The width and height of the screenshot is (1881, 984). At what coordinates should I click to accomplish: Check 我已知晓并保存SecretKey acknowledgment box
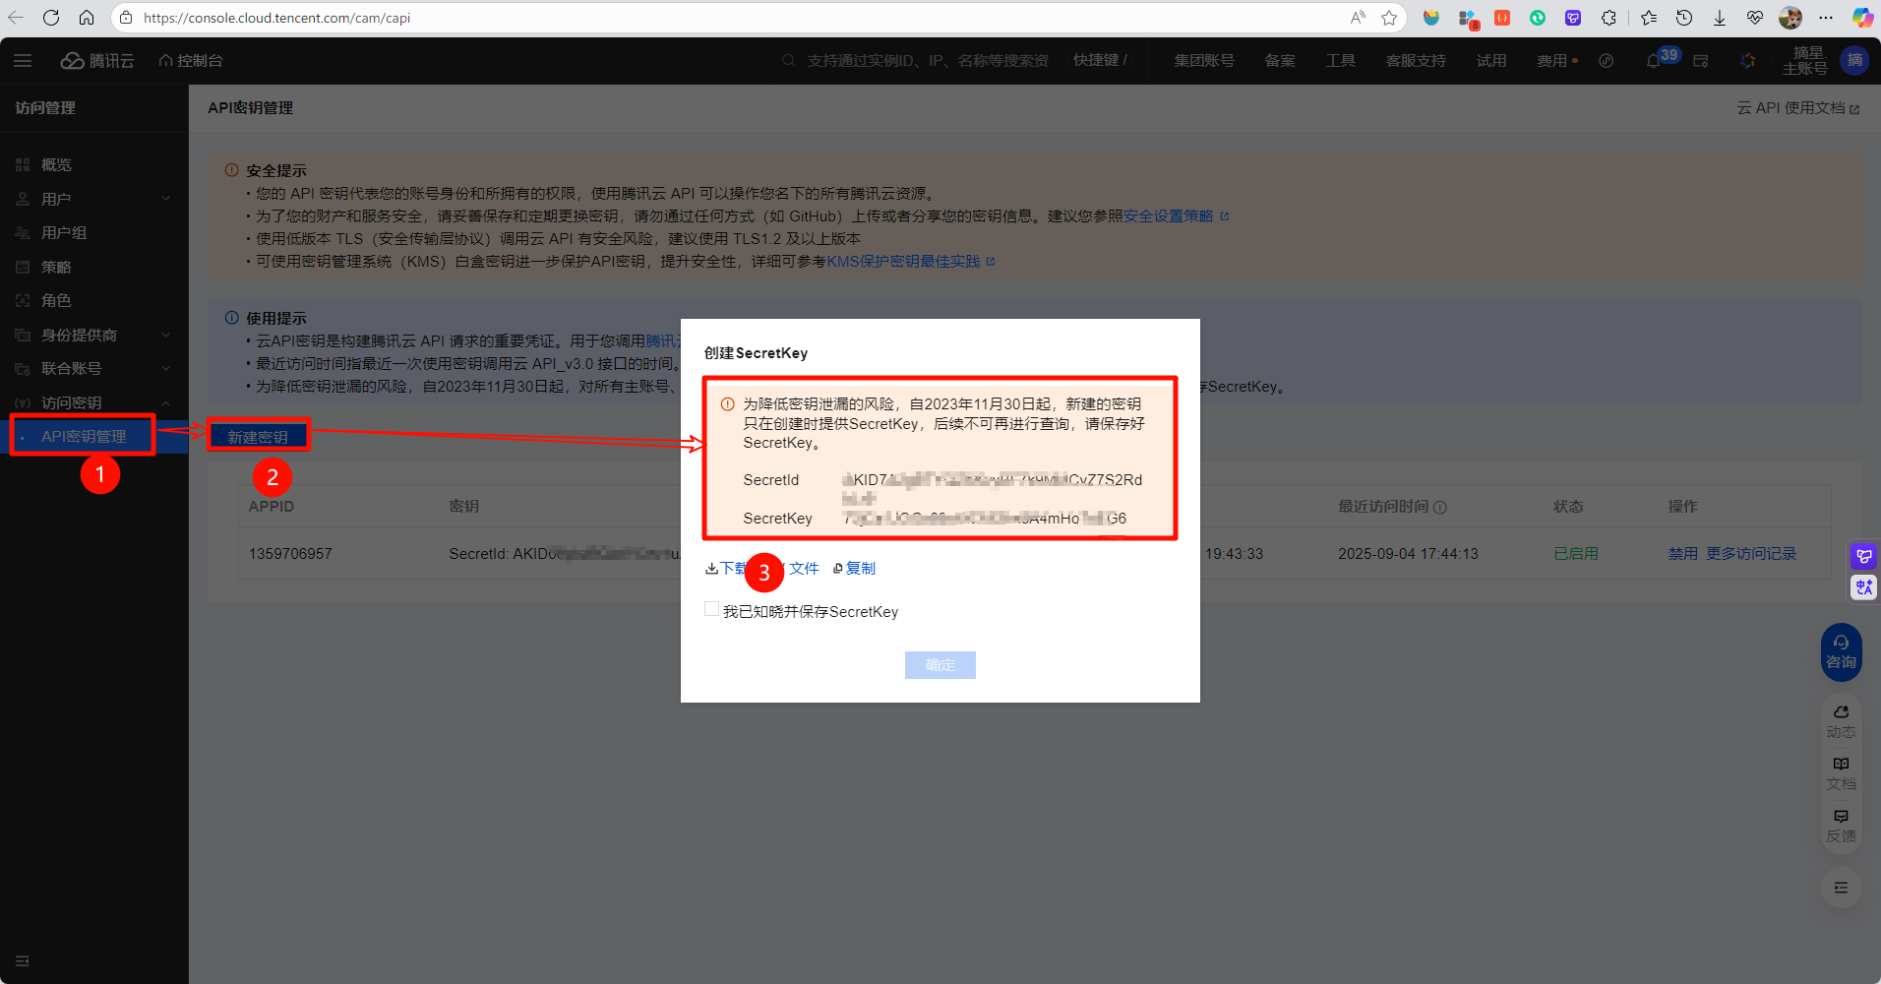click(x=711, y=609)
